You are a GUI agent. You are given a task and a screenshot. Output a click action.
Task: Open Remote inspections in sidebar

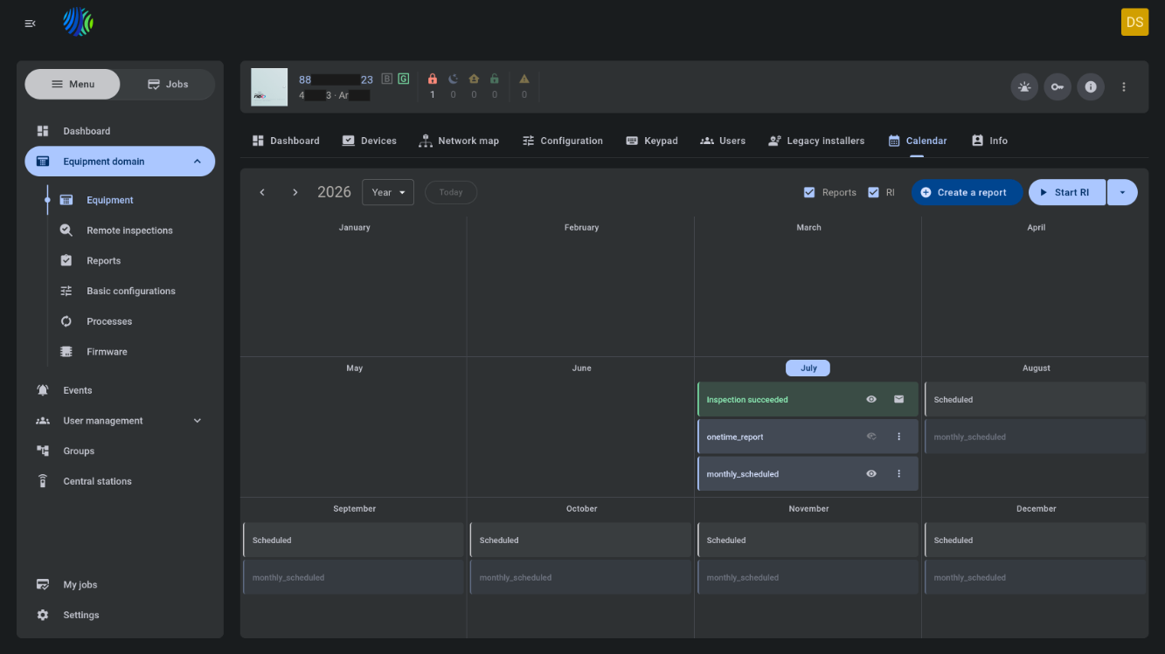pos(129,231)
